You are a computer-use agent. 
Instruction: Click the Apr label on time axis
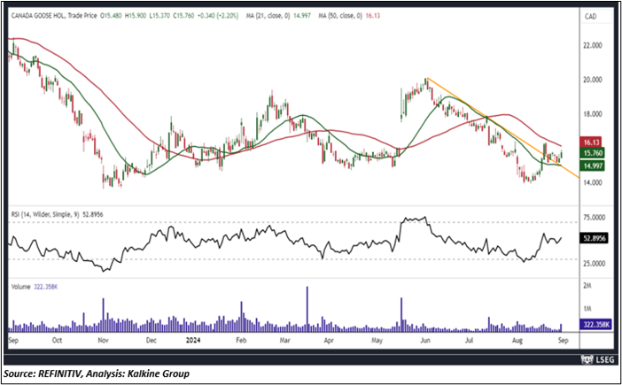pyautogui.click(x=328, y=341)
